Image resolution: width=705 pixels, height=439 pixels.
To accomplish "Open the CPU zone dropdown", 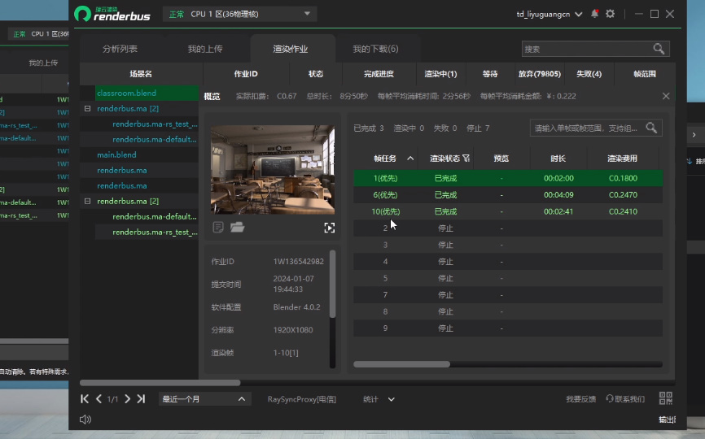I will click(239, 14).
